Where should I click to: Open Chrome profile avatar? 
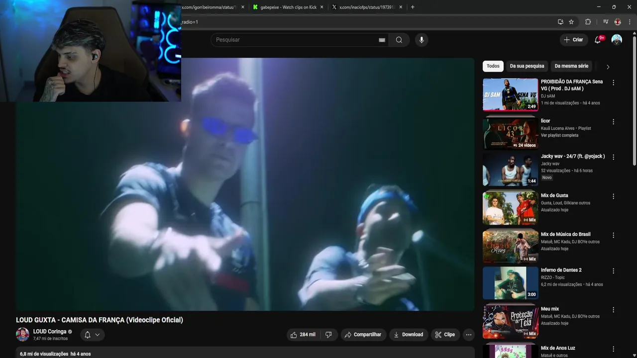pyautogui.click(x=618, y=22)
